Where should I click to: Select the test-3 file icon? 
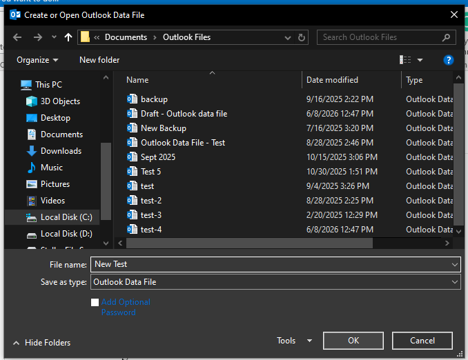(x=133, y=214)
